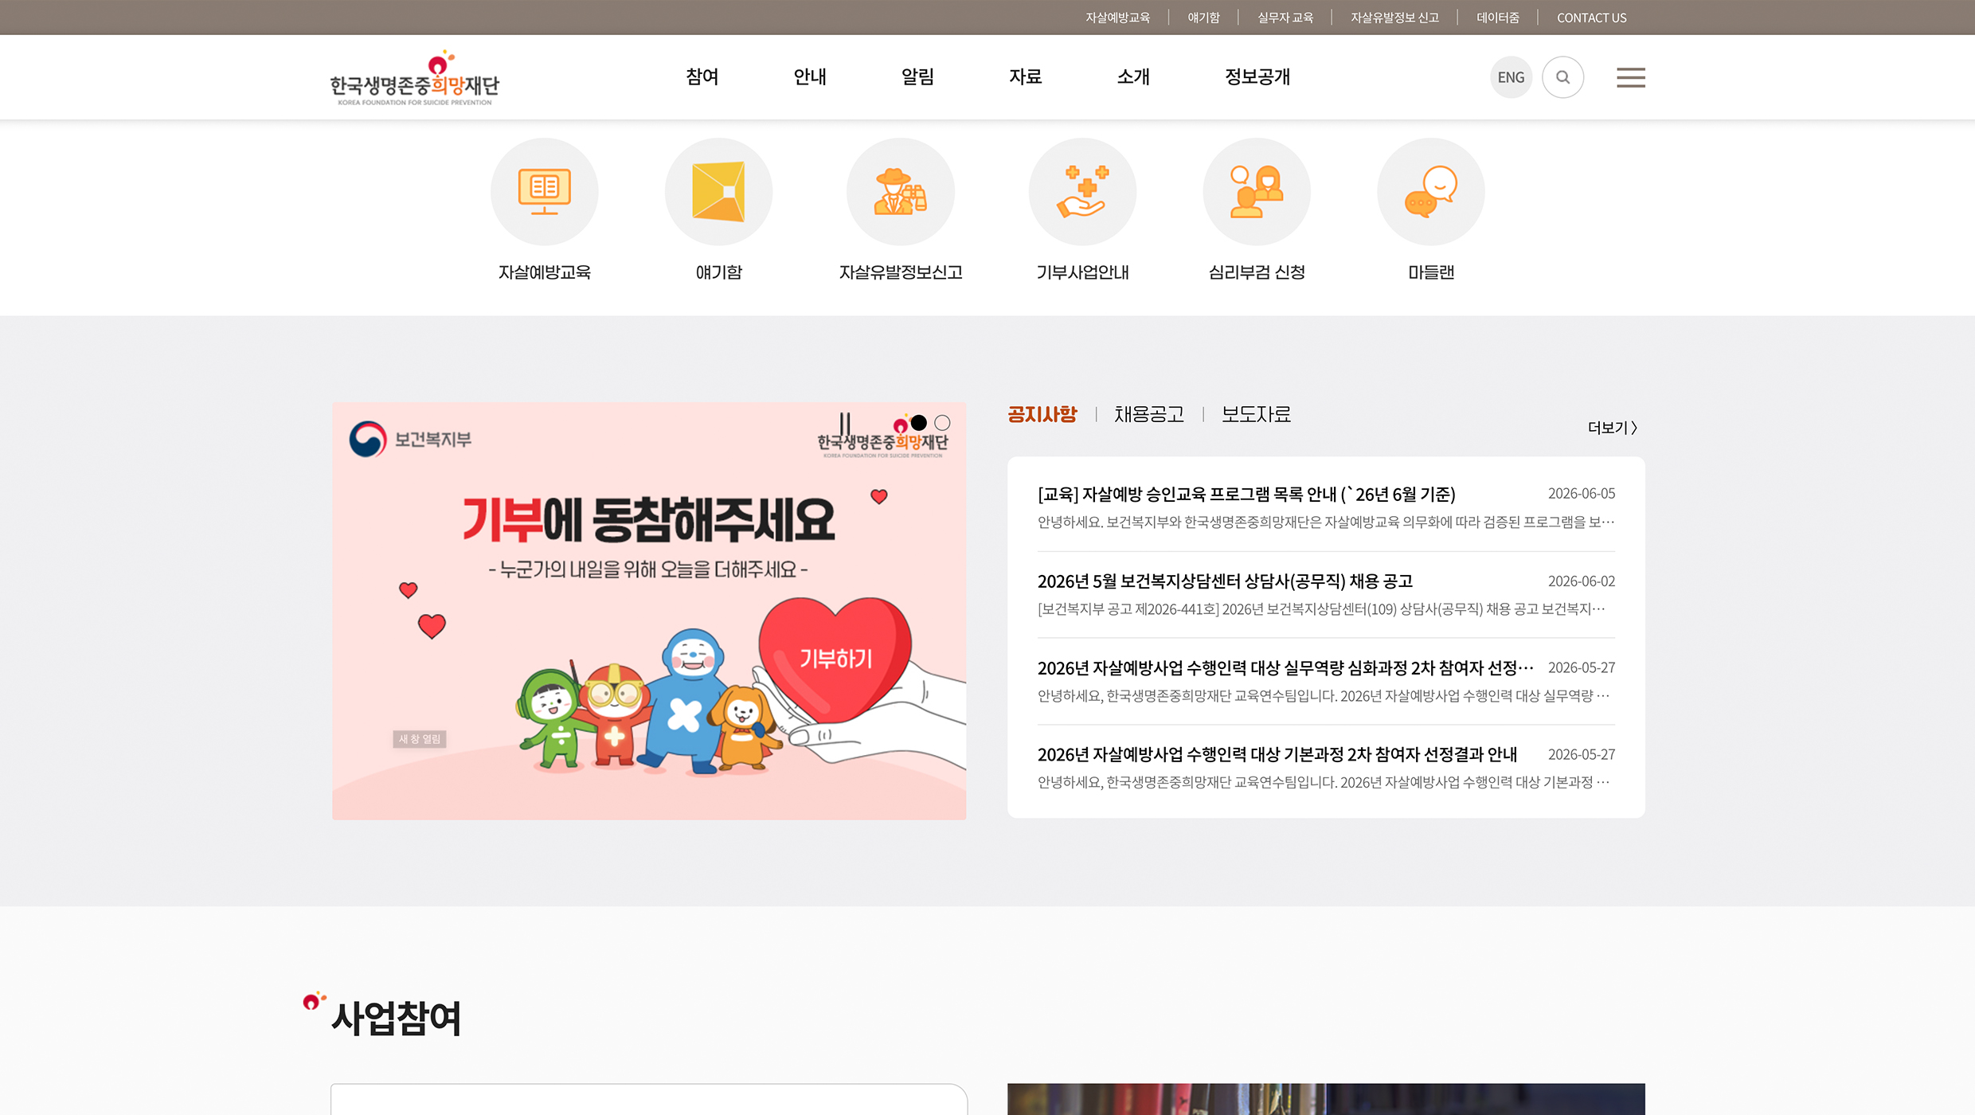The width and height of the screenshot is (1975, 1115).
Task: Click the date 2026-06-02
Action: tap(1581, 581)
